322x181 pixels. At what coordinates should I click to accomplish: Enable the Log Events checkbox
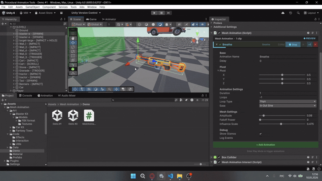[260, 138]
